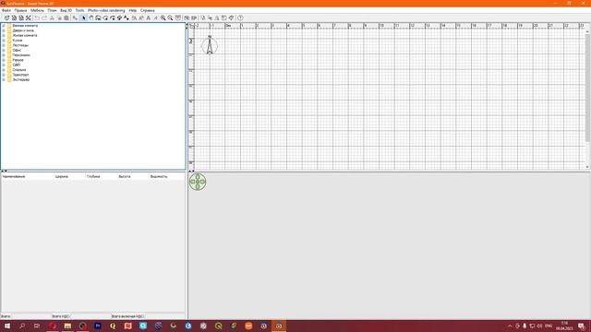Activate the Create walls mode
Image resolution: width=591 pixels, height=332 pixels.
(x=99, y=18)
